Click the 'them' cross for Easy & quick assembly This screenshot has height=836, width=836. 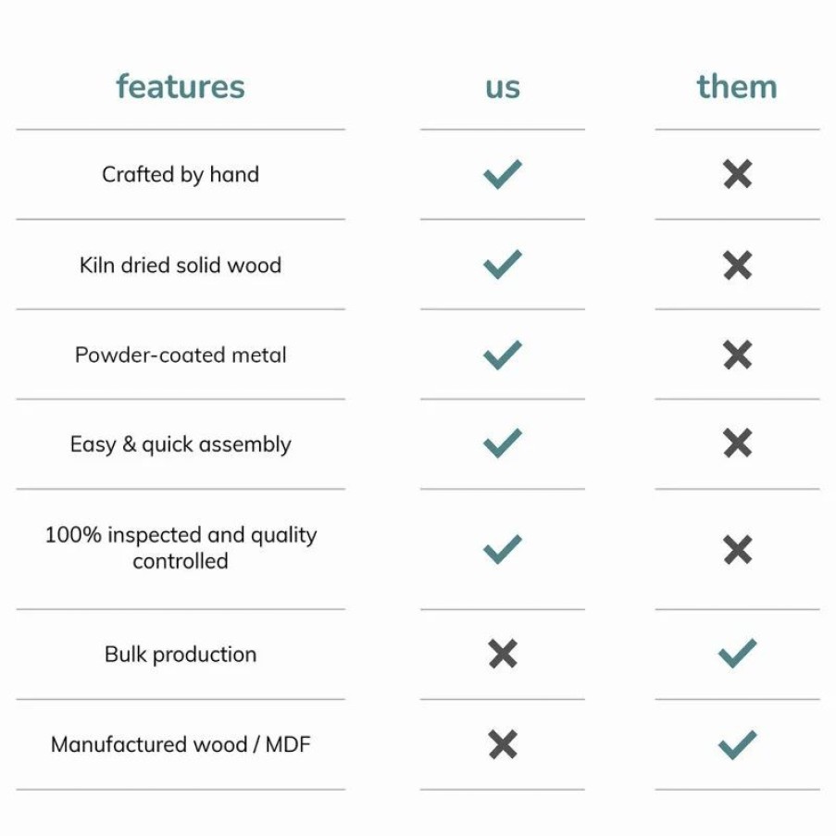point(737,443)
